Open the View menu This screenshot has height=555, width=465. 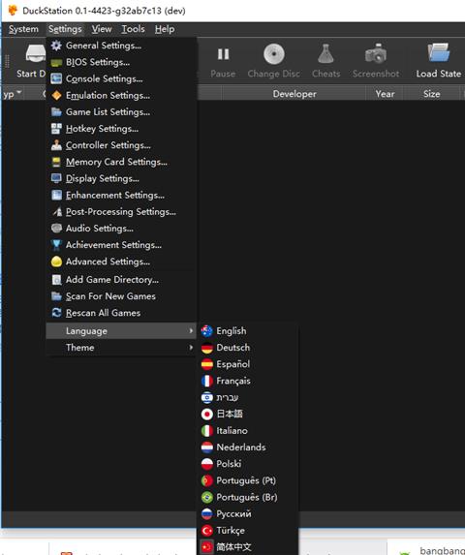(102, 29)
